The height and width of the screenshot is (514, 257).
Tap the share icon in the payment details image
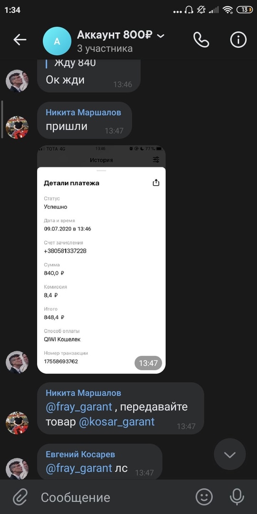[x=156, y=183]
